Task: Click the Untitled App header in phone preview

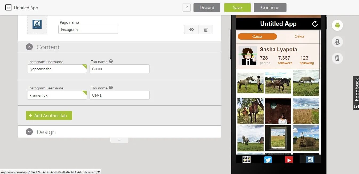Action: click(278, 24)
